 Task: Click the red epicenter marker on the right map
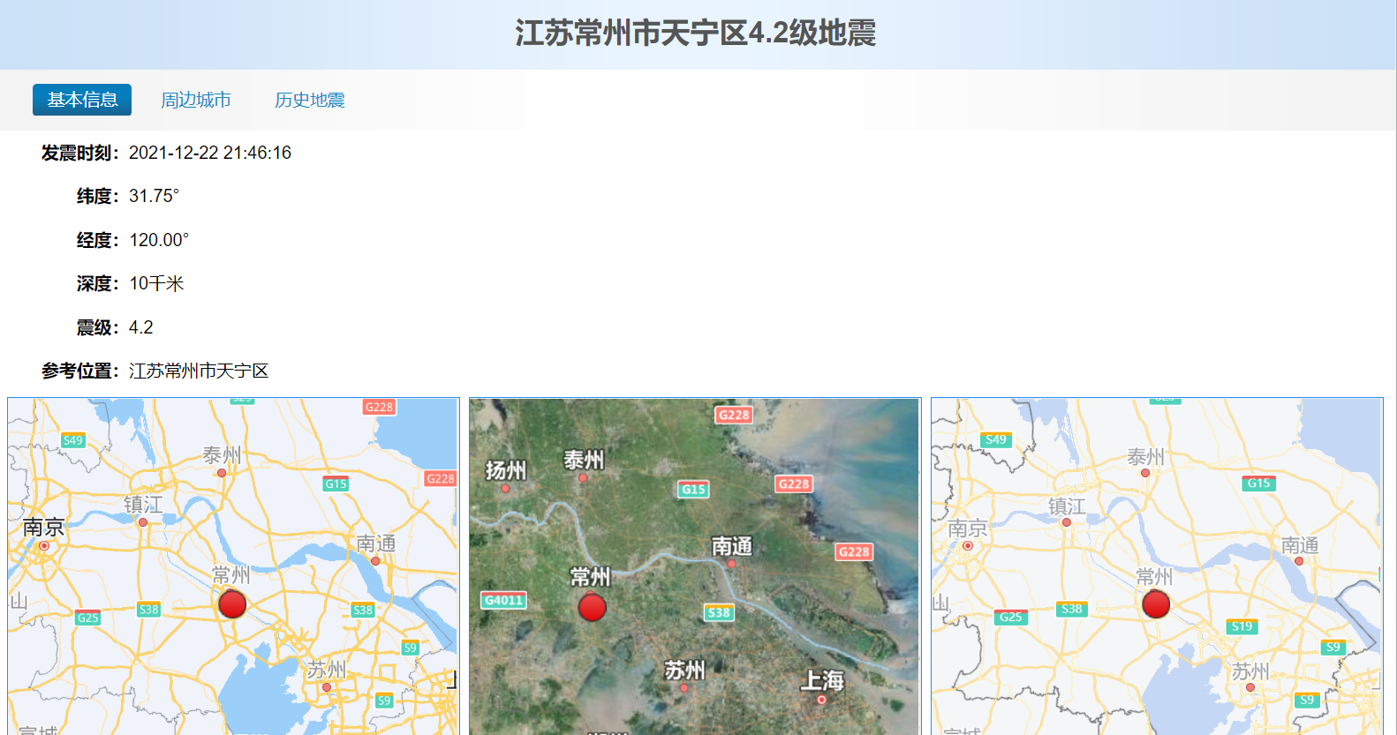pyautogui.click(x=1155, y=604)
